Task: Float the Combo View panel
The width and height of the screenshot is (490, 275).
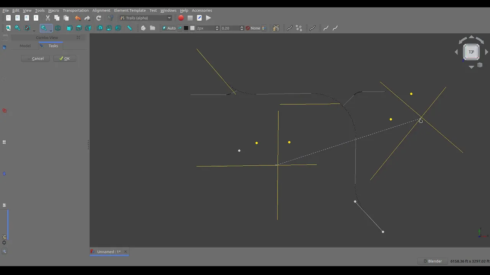Action: [78, 37]
